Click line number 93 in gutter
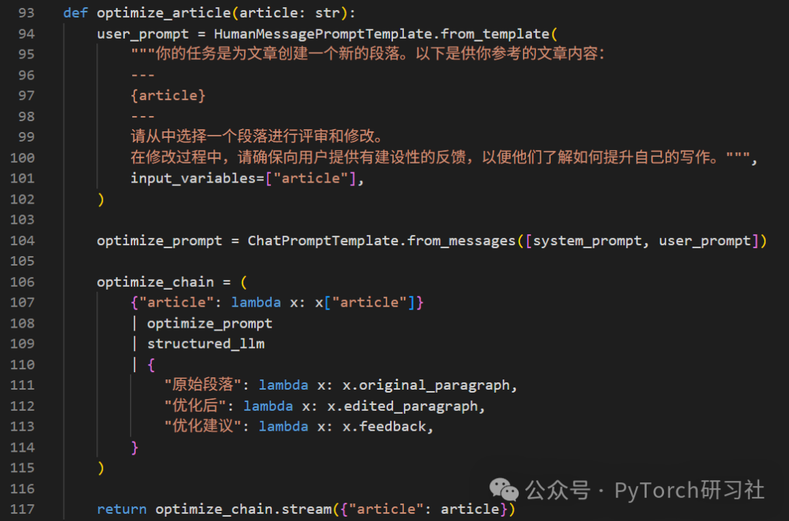This screenshot has height=521, width=789. (x=26, y=12)
